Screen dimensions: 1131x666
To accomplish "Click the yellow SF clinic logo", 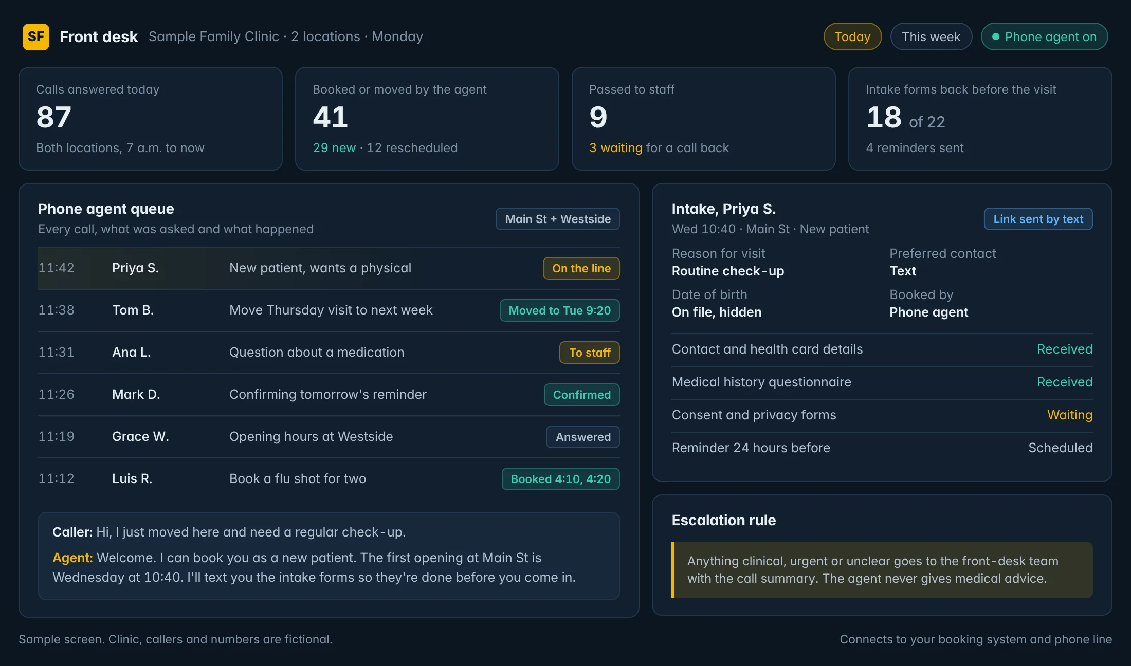I will (x=36, y=36).
